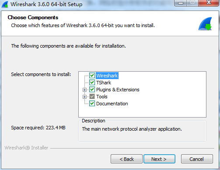
Task: Minimize the setup window
Action: click(x=181, y=3)
